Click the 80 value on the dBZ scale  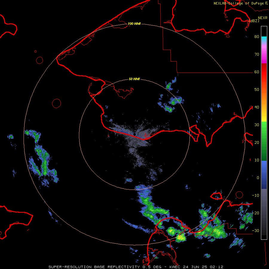click(257, 36)
